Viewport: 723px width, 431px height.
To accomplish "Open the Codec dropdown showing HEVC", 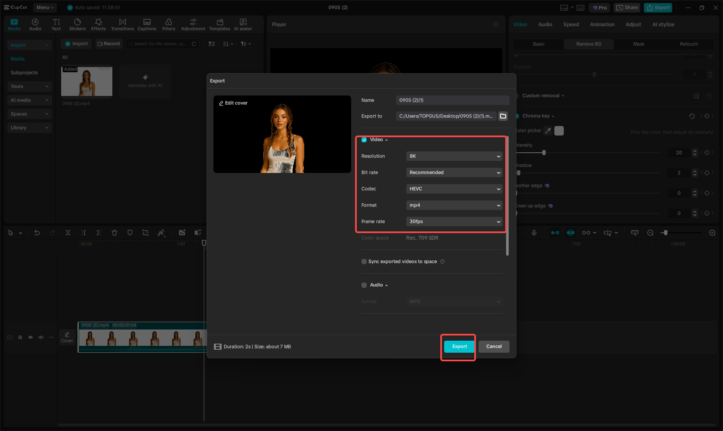I will pos(454,188).
